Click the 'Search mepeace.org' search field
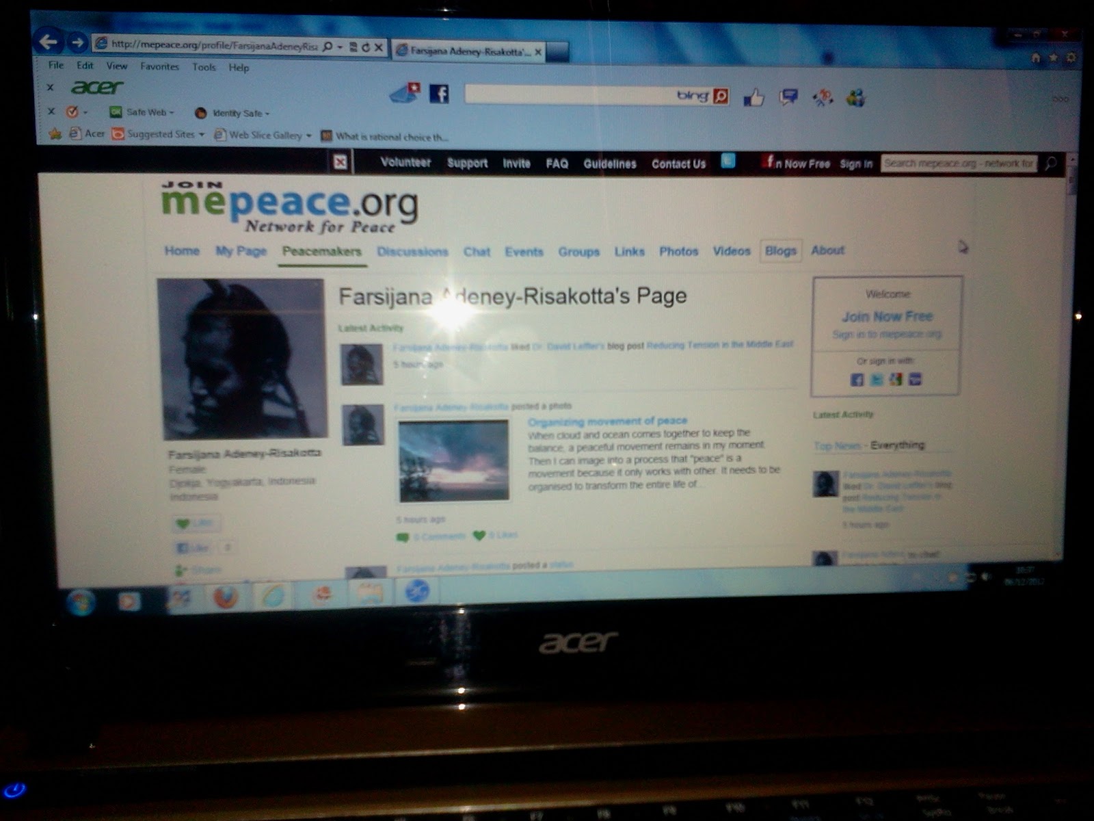Screen dimensions: 1094x821 (959, 164)
